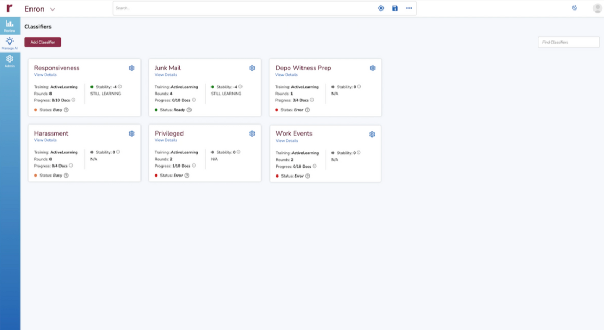
Task: Open settings gear for Junk Mail classifier
Action: pyautogui.click(x=253, y=68)
